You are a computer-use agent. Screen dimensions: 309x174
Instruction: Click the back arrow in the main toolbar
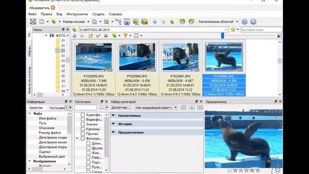click(x=155, y=22)
